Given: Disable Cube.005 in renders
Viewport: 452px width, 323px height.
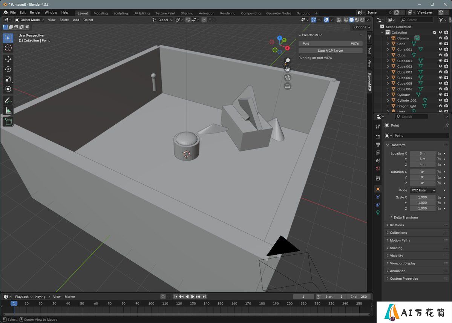Looking at the screenshot, I should click(x=446, y=83).
